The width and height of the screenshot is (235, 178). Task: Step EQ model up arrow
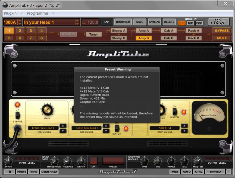click(x=106, y=126)
